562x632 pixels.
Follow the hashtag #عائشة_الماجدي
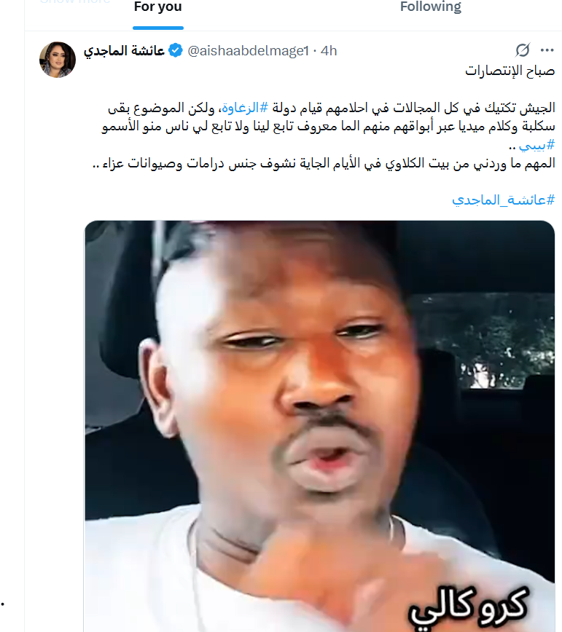(504, 200)
